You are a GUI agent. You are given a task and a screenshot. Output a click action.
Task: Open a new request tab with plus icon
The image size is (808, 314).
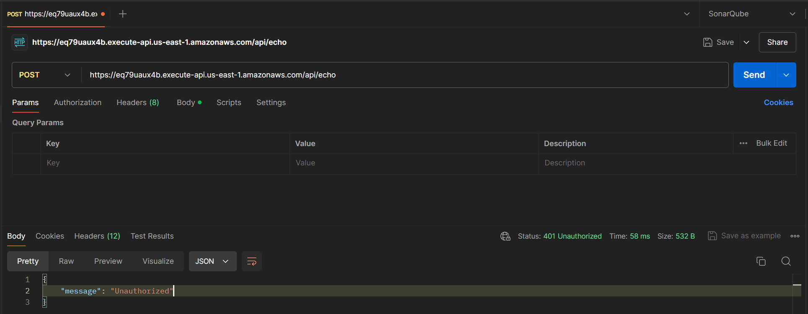[123, 14]
